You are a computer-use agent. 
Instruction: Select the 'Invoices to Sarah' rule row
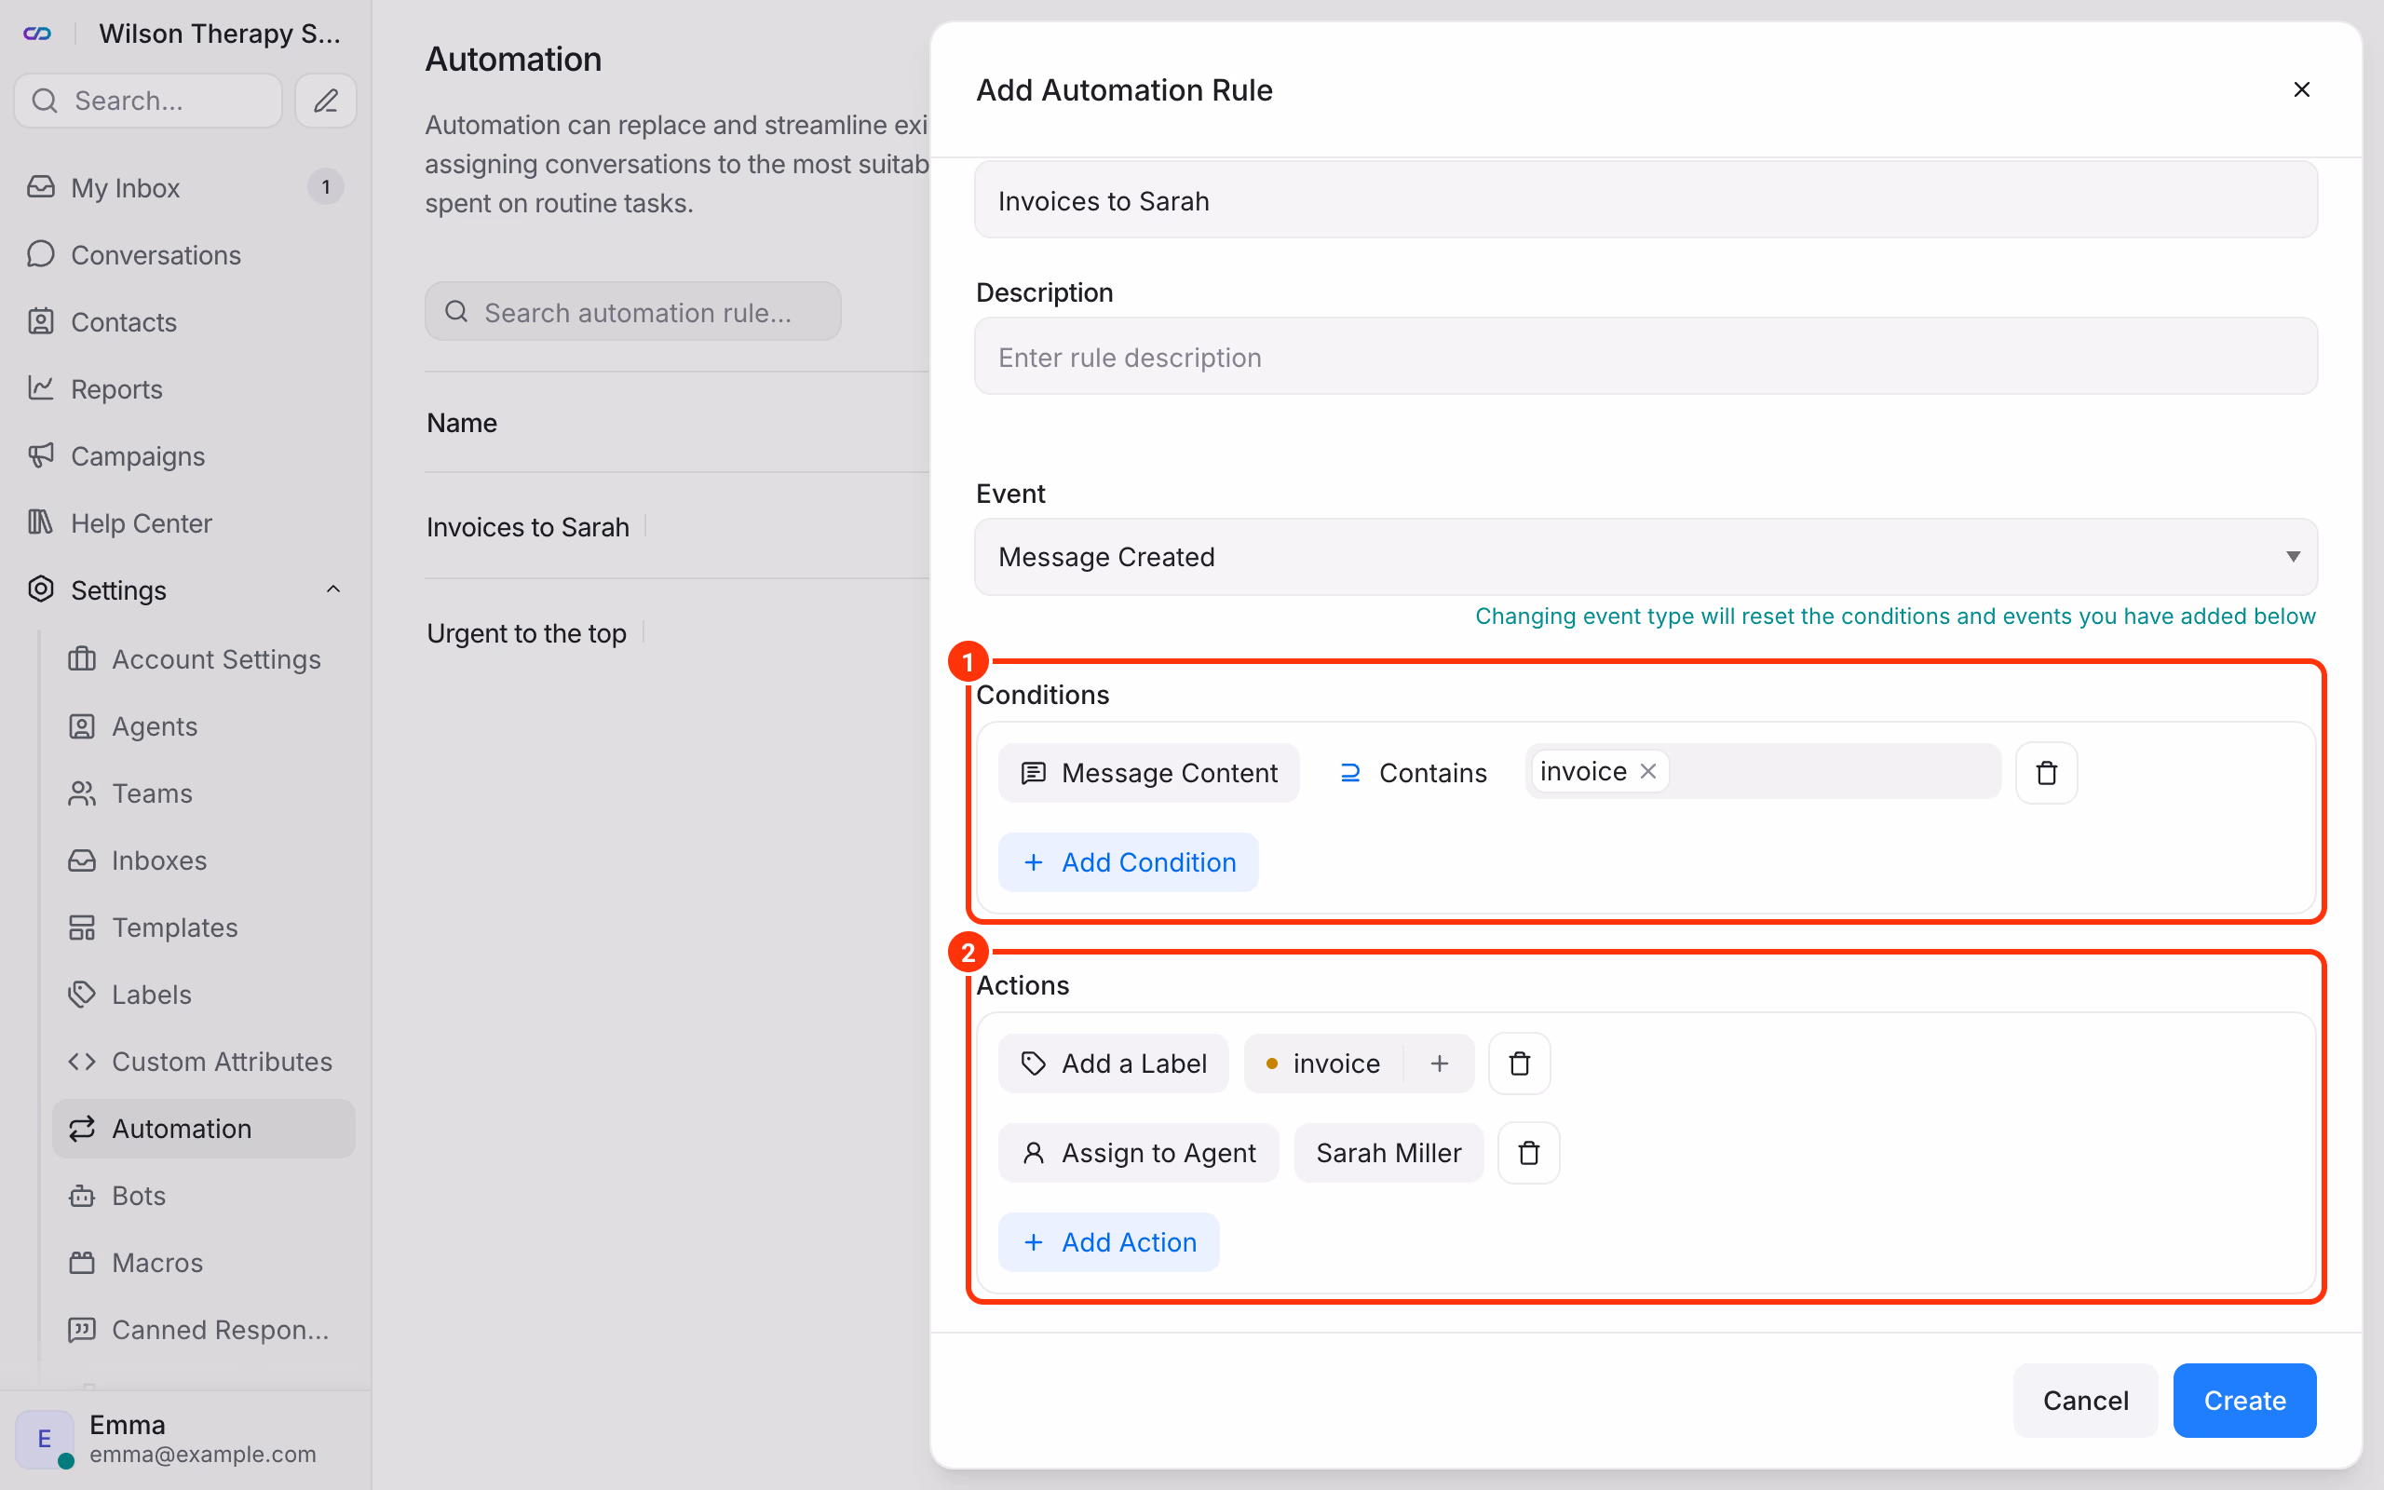[x=678, y=526]
